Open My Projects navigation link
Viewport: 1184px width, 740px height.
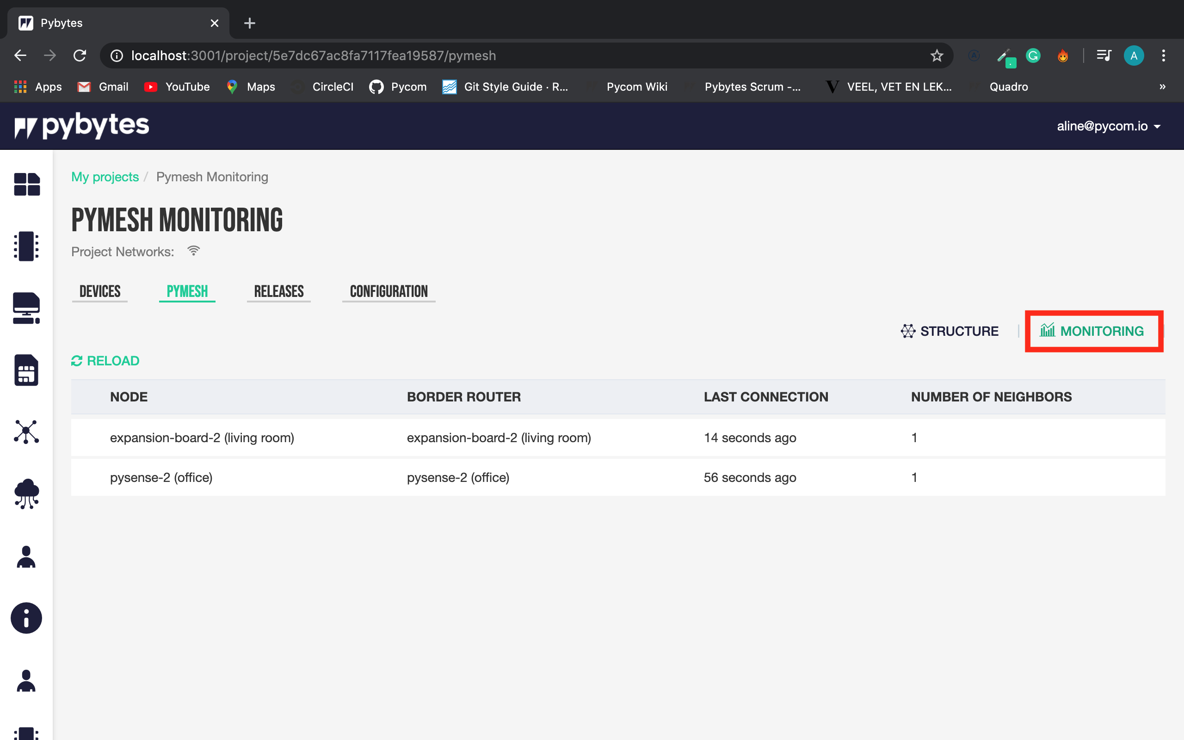coord(105,177)
